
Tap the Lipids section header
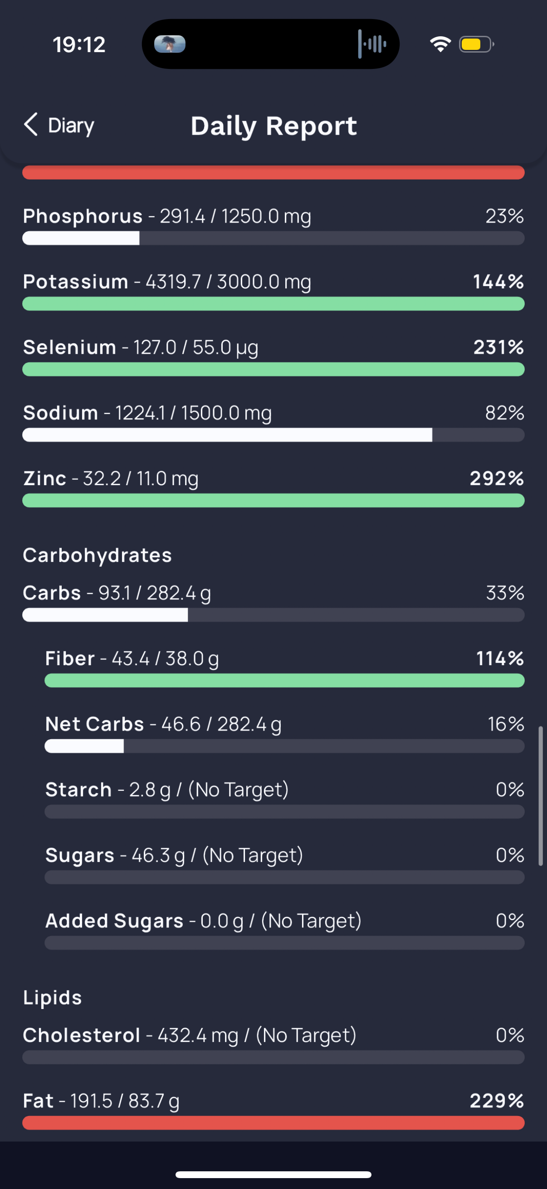pos(53,998)
